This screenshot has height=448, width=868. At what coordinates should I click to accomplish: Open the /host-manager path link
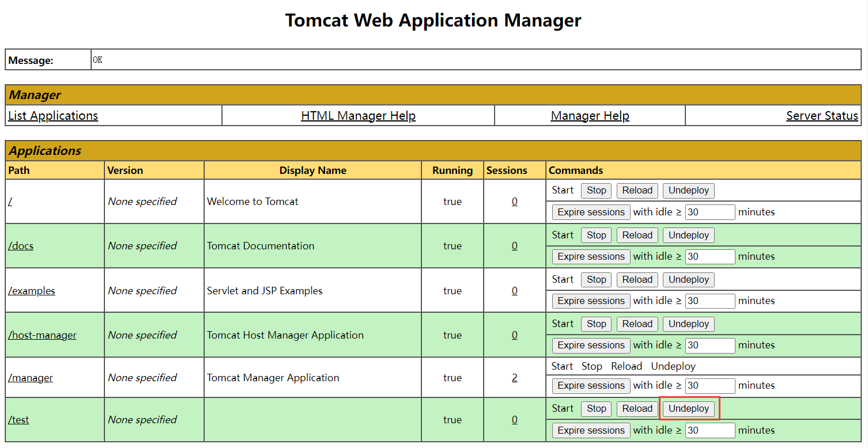pyautogui.click(x=42, y=335)
